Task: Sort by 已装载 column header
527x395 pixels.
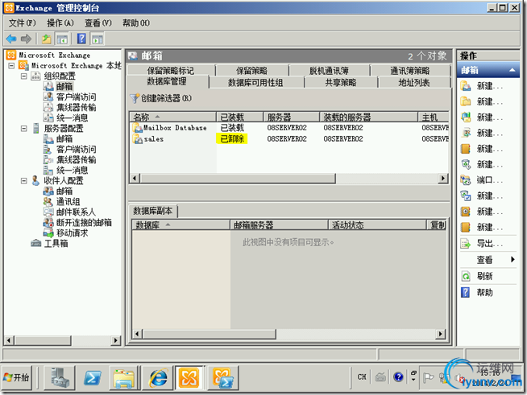Action: (239, 117)
